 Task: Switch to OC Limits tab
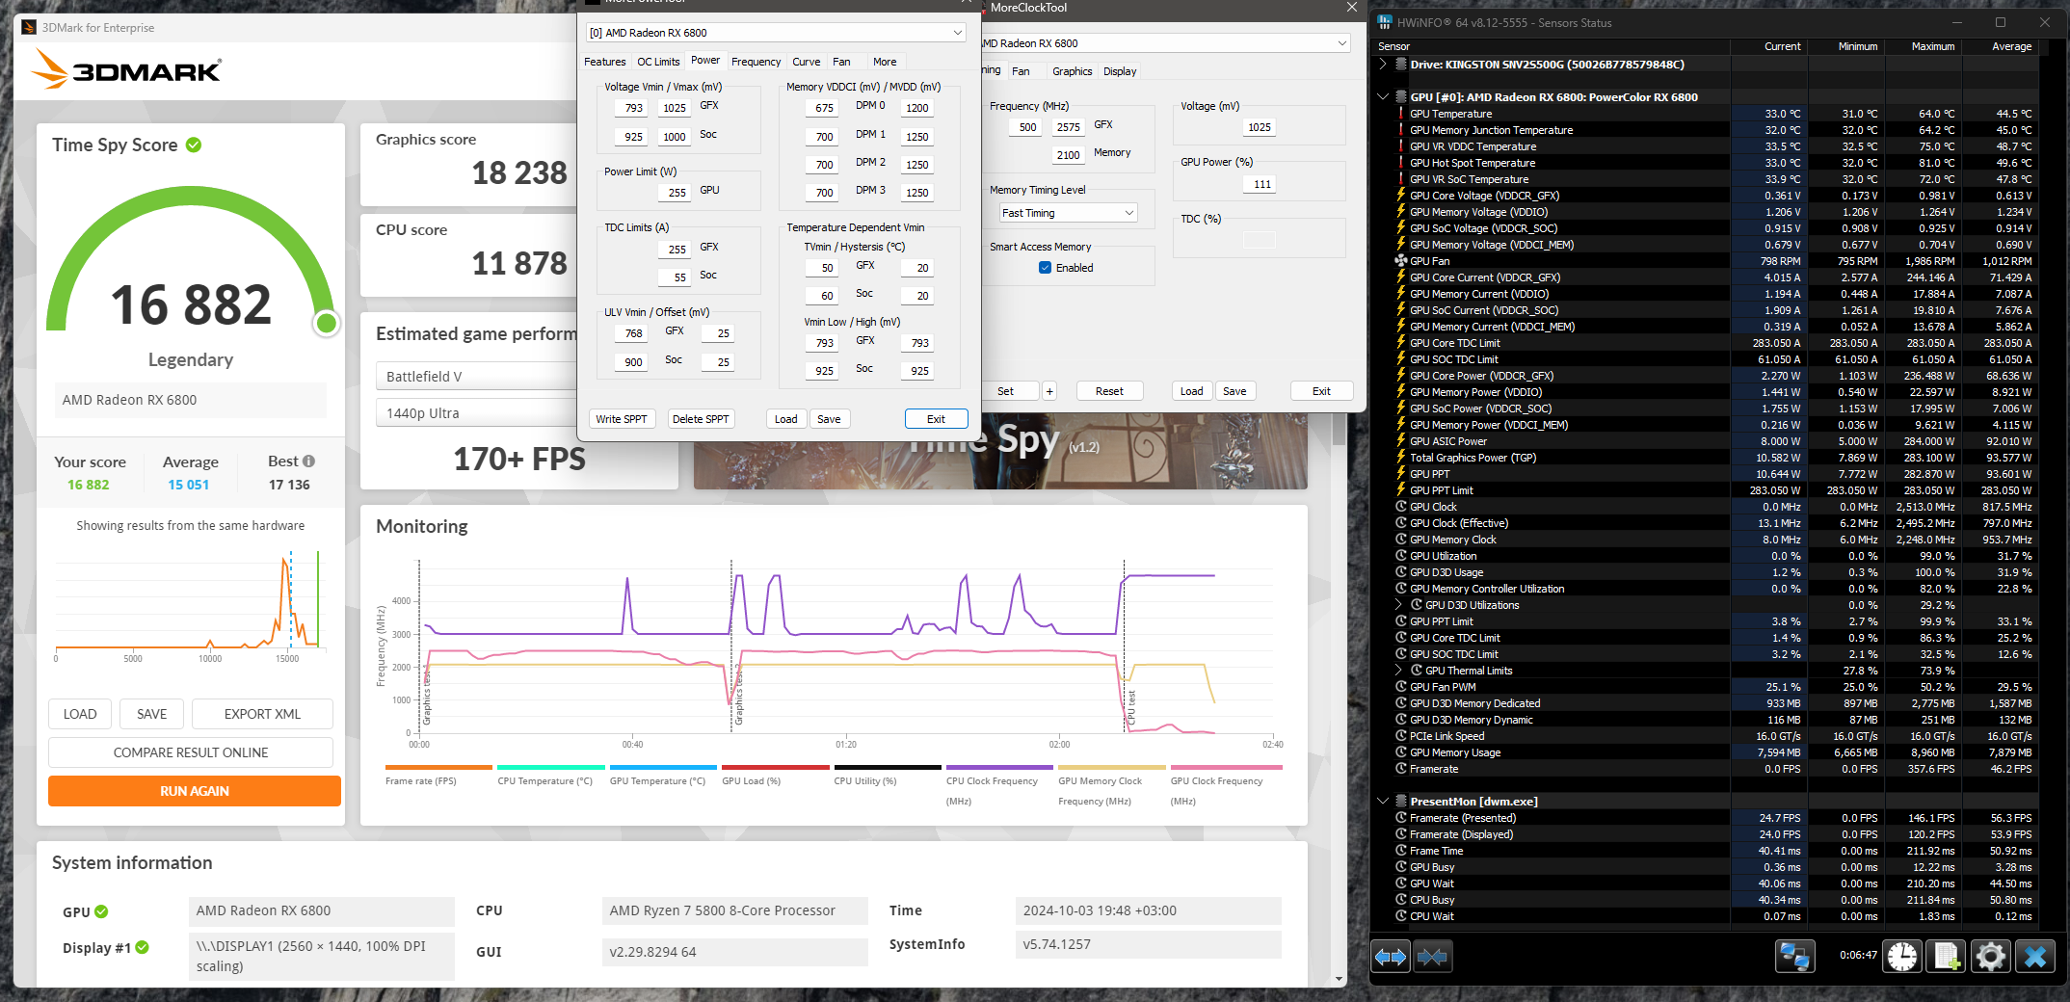(658, 62)
